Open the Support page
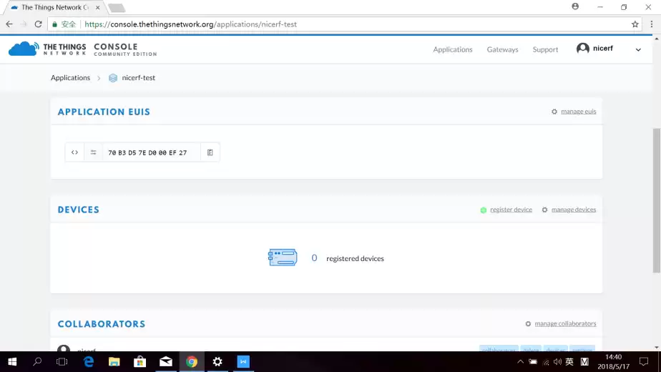Viewport: 661px width, 372px height. click(x=545, y=49)
